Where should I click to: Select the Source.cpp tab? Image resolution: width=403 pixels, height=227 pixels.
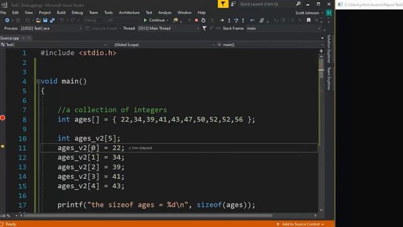(x=10, y=38)
